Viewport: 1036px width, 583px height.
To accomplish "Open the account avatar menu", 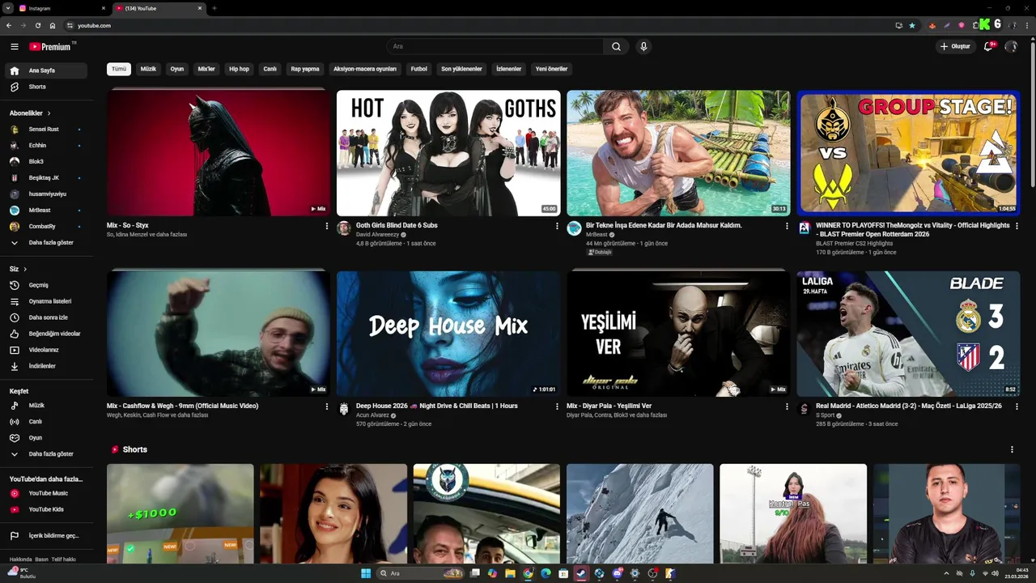I will [x=1011, y=47].
